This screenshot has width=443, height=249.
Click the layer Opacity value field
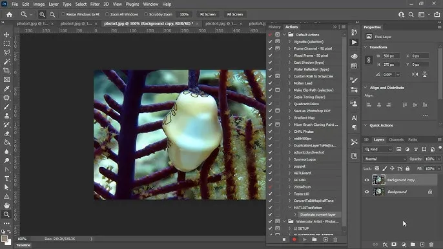click(430, 159)
